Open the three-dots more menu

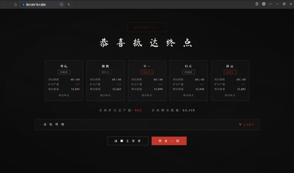[x=271, y=4]
